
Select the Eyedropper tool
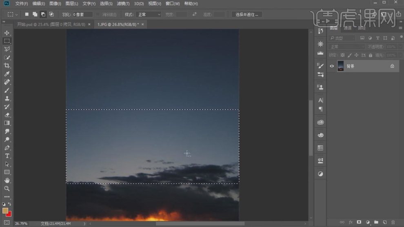(7, 74)
